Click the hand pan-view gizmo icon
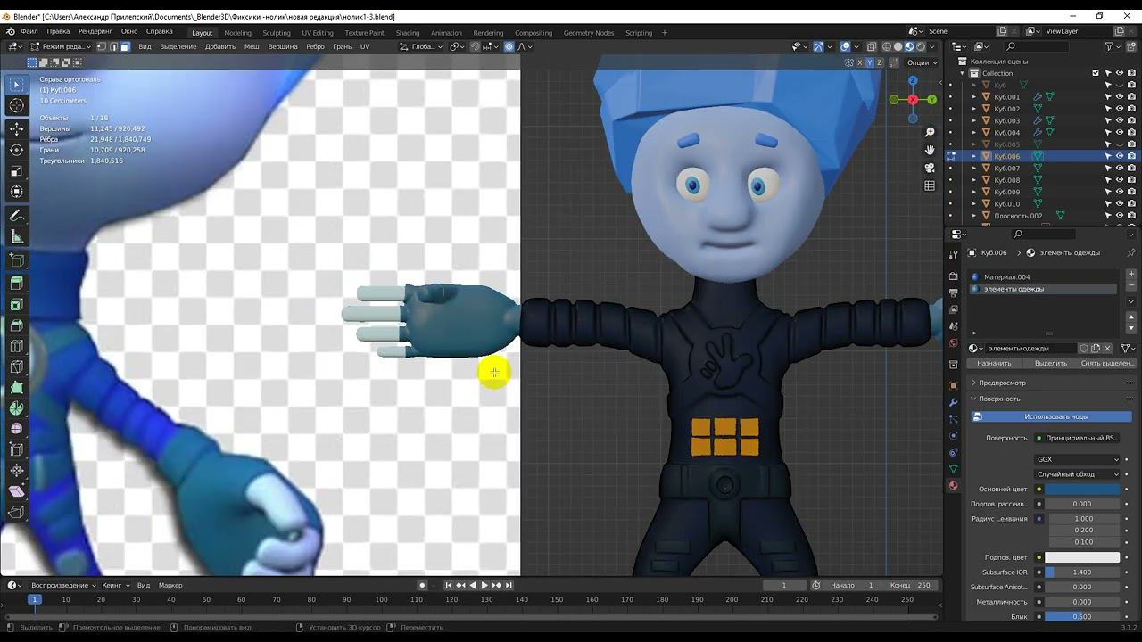The height and width of the screenshot is (642, 1142). [930, 150]
